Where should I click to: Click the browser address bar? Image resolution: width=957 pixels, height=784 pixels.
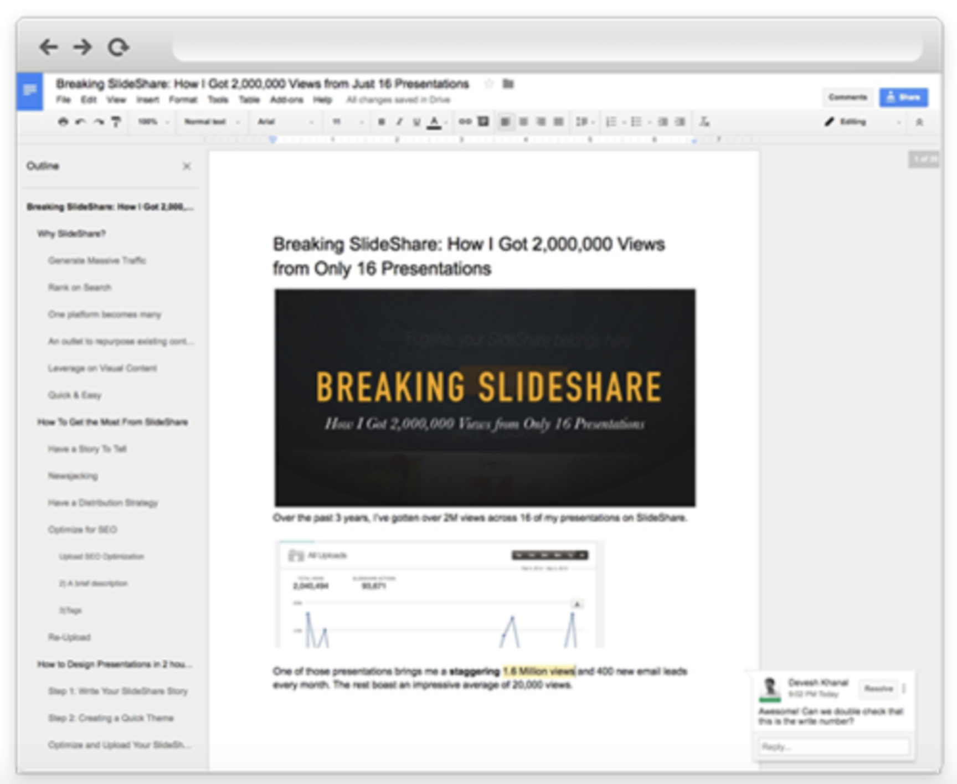(547, 47)
